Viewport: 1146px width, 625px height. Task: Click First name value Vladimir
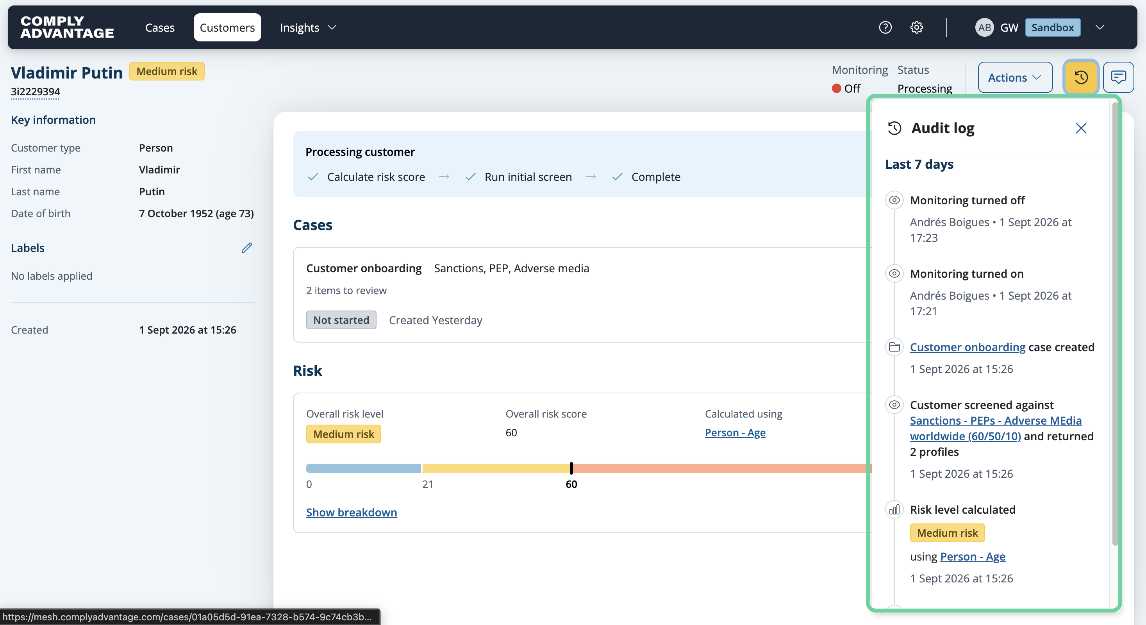click(159, 170)
